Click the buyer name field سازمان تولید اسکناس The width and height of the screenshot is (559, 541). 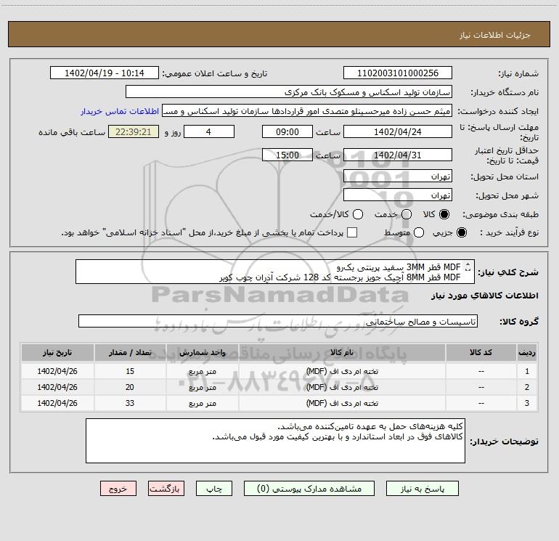coord(289,91)
